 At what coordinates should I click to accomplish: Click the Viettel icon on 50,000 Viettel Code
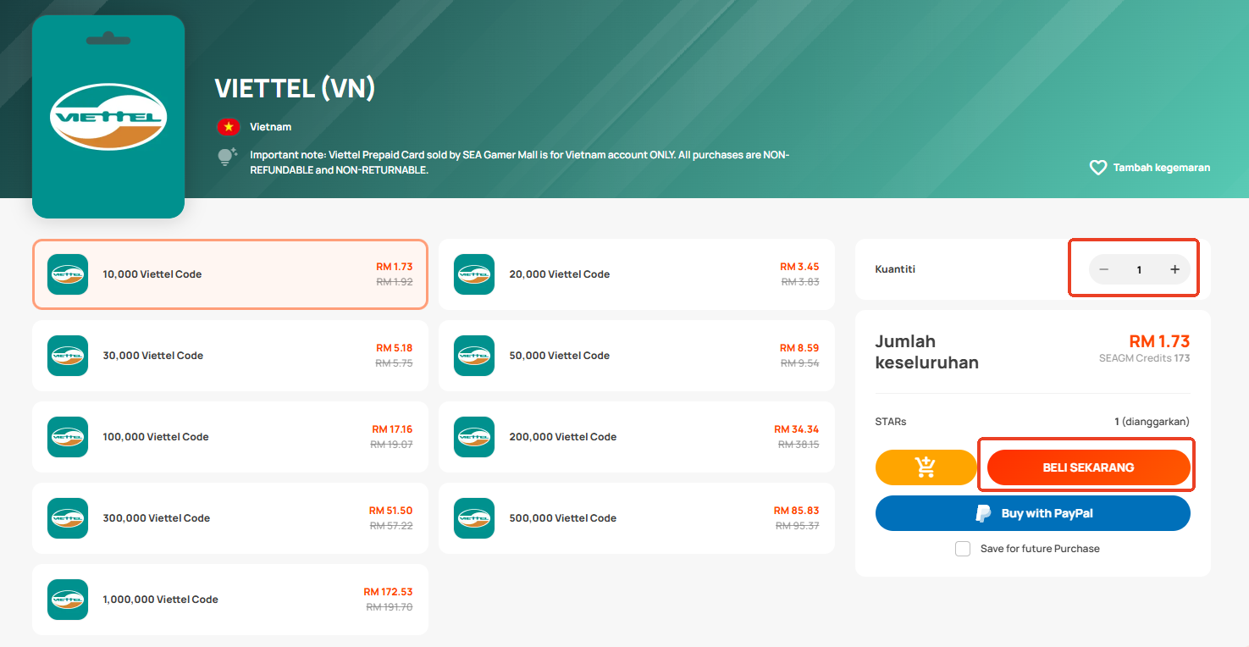pyautogui.click(x=474, y=356)
